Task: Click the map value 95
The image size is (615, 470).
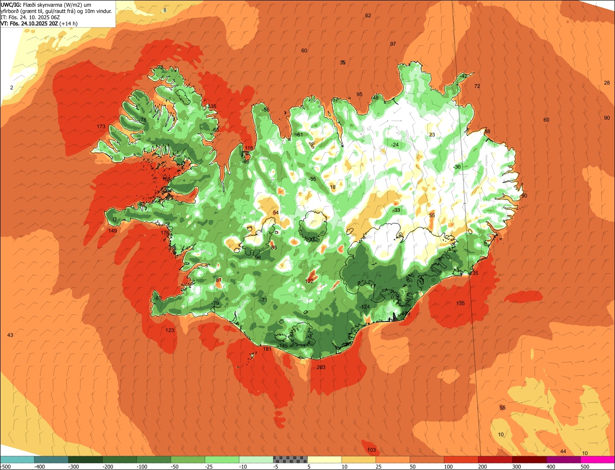Action: 359,95
